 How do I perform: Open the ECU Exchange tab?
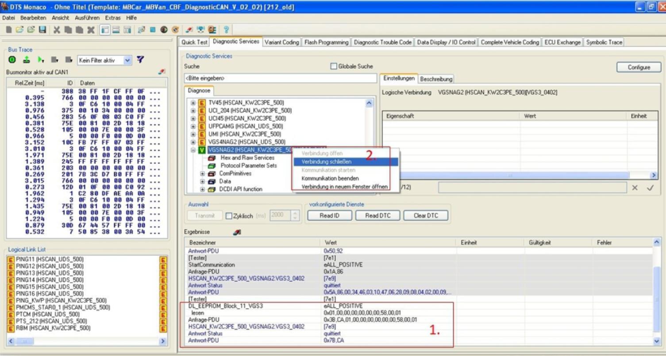pos(562,43)
